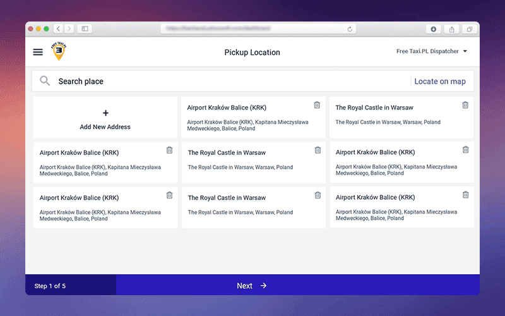Open the browser Share button
505x316 pixels.
point(452,29)
